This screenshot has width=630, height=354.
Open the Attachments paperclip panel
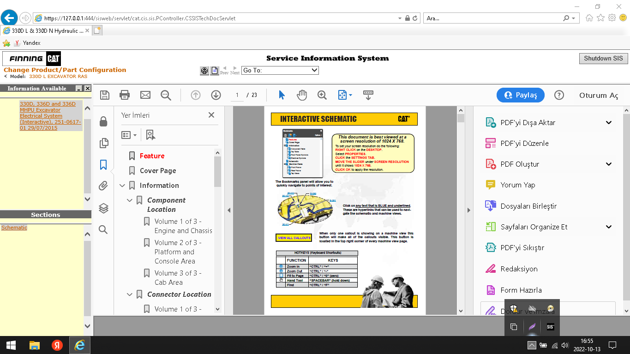103,186
